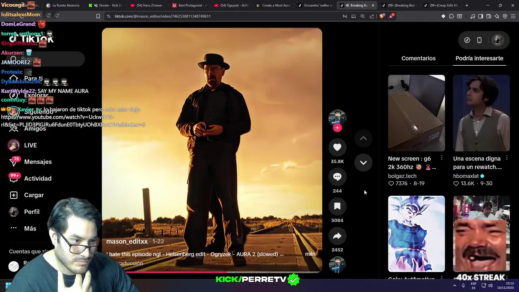Close the Breaking Bad active tab
The width and height of the screenshot is (519, 292).
373,5
